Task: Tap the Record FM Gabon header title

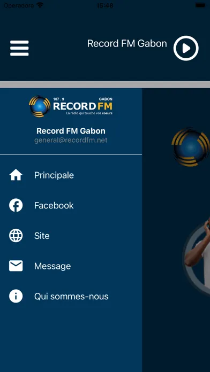Action: pos(127,44)
